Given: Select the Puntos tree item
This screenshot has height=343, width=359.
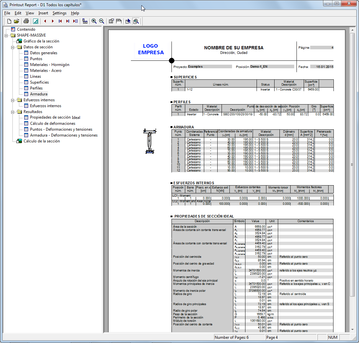Looking at the screenshot, I should [36, 59].
